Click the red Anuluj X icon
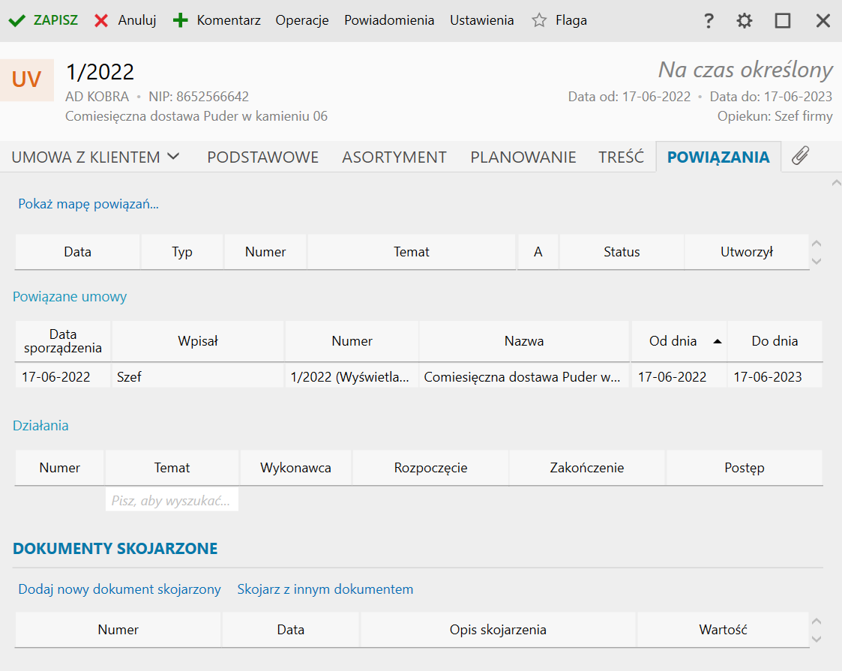 (101, 21)
